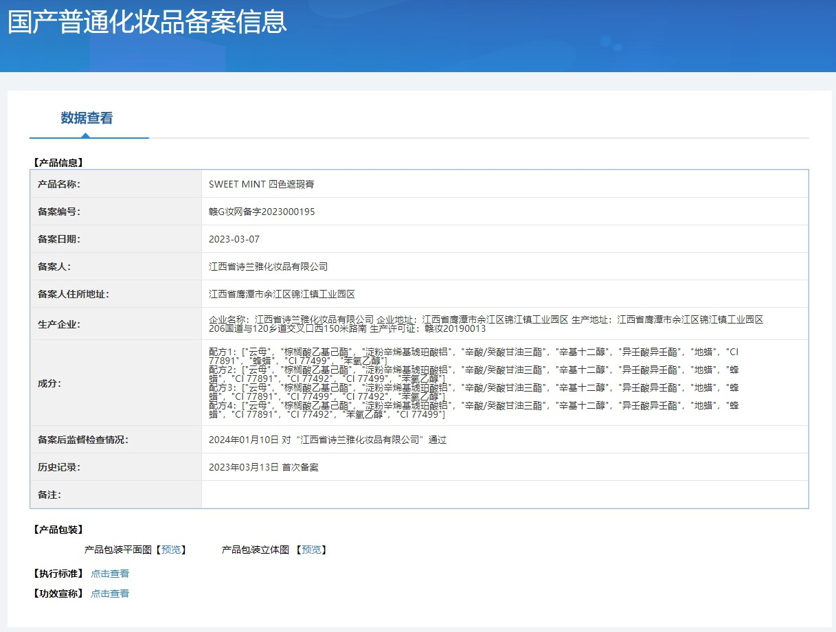Open 点击查看 link next to 功效宣称
Screen dimensions: 836x632
point(110,594)
